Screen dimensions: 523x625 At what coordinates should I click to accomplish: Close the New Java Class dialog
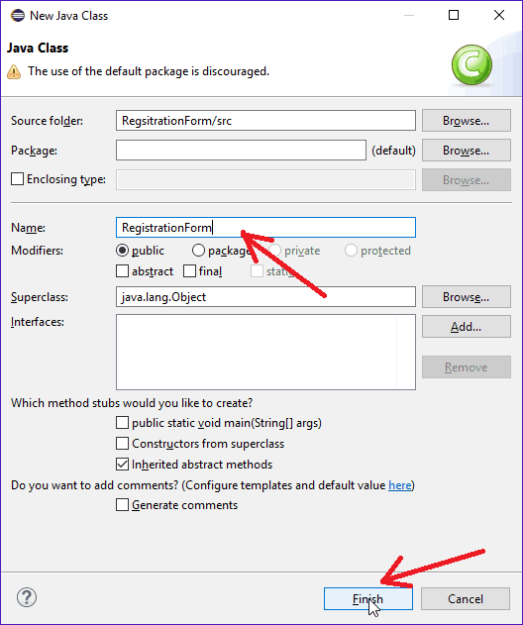[x=499, y=15]
